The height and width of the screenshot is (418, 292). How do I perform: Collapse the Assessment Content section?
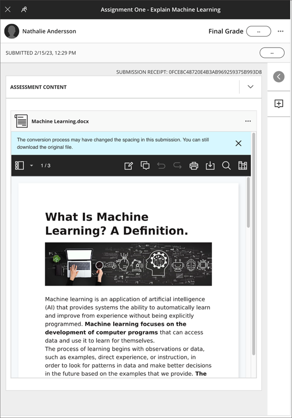point(251,87)
